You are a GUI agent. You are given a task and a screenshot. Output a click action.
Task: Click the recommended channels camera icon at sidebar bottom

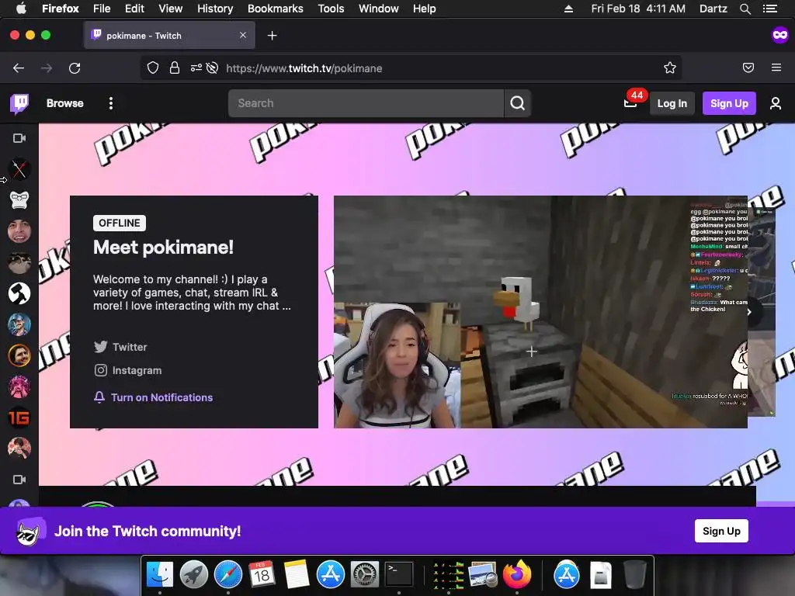pos(19,480)
